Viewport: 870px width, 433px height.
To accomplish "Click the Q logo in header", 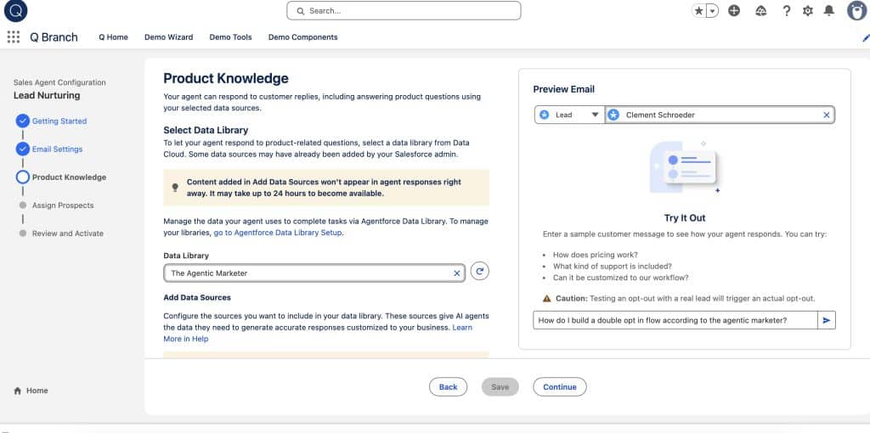I will coord(15,11).
